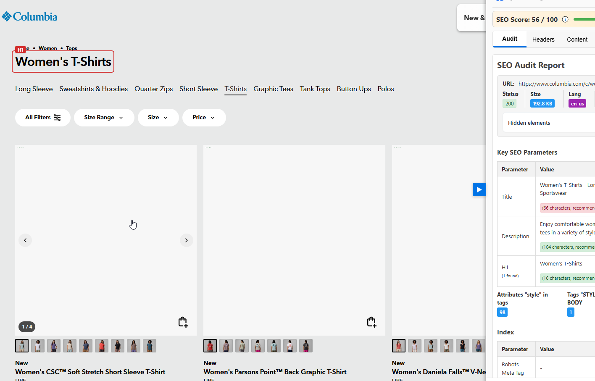This screenshot has width=595, height=381.
Task: Click the "1 / 4" image counter
Action: point(27,327)
